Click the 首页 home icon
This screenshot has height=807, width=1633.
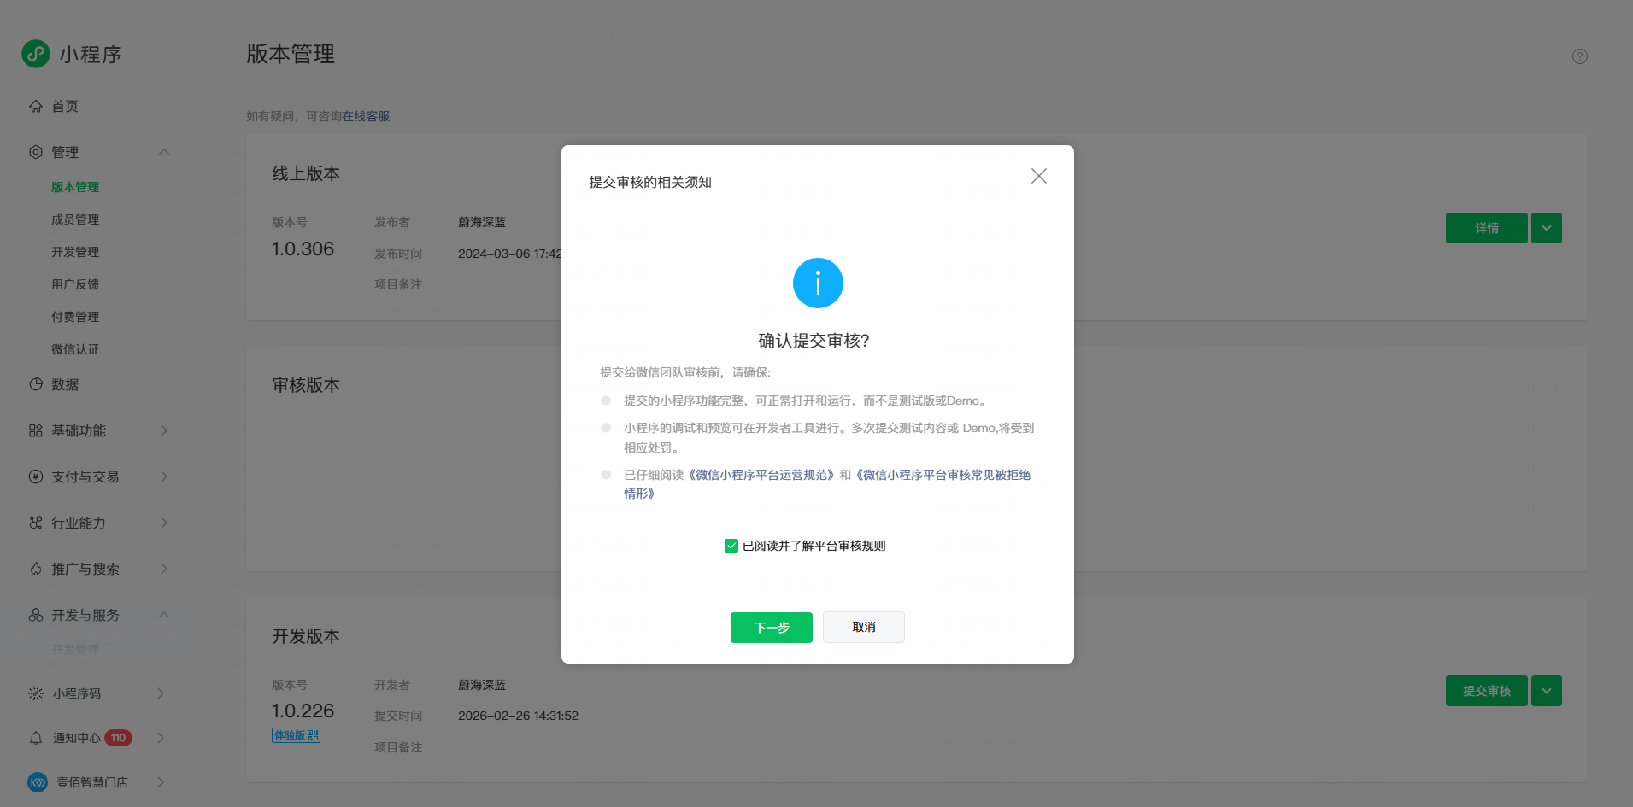pos(36,106)
